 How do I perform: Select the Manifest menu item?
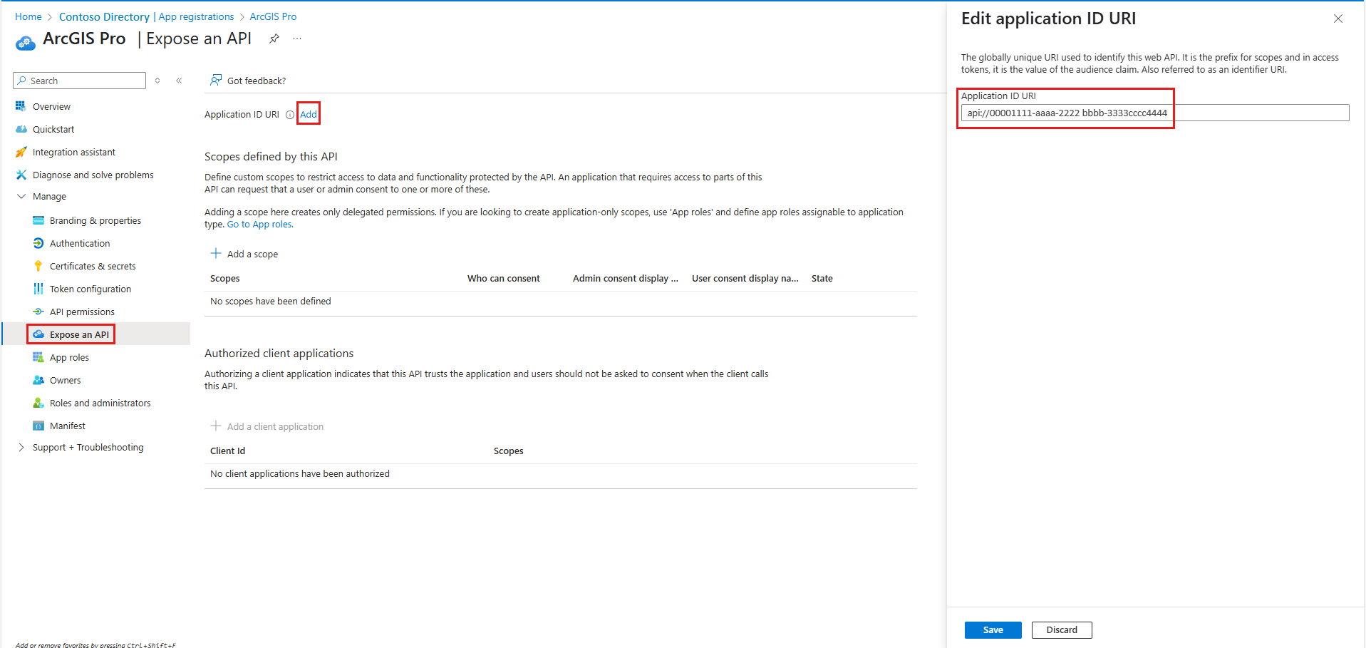point(68,426)
